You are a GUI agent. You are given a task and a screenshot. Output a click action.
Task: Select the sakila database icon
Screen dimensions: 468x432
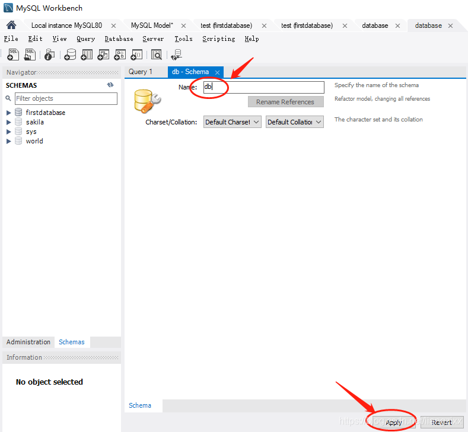click(18, 121)
